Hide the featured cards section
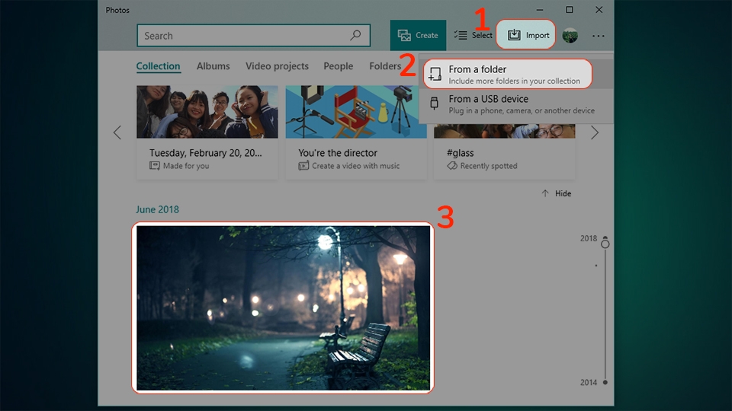Image resolution: width=732 pixels, height=411 pixels. (x=556, y=193)
